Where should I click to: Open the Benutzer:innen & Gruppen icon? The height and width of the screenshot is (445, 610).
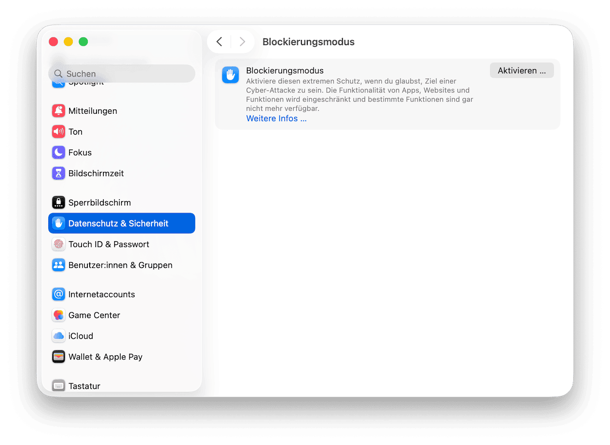[58, 265]
